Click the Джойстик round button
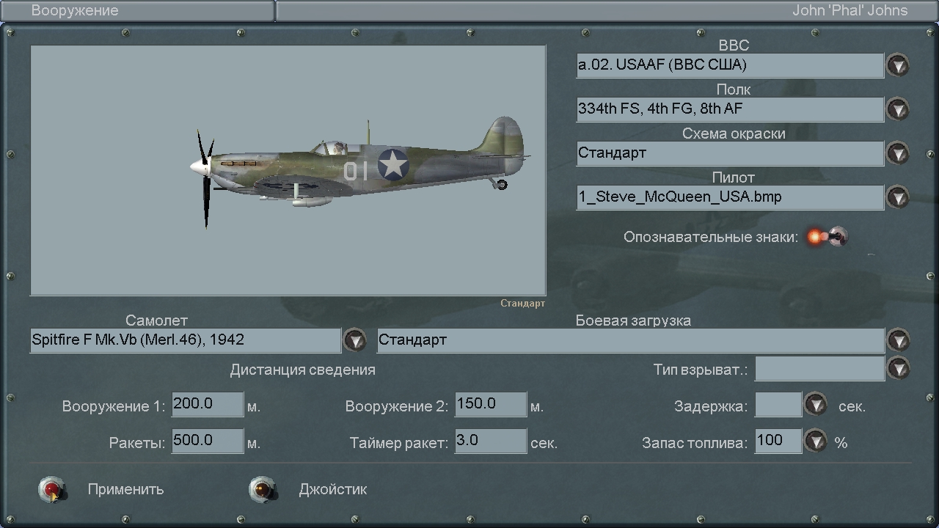The height and width of the screenshot is (528, 939). click(263, 489)
